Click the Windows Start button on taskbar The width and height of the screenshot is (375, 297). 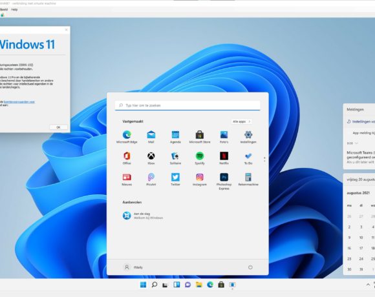tap(143, 285)
